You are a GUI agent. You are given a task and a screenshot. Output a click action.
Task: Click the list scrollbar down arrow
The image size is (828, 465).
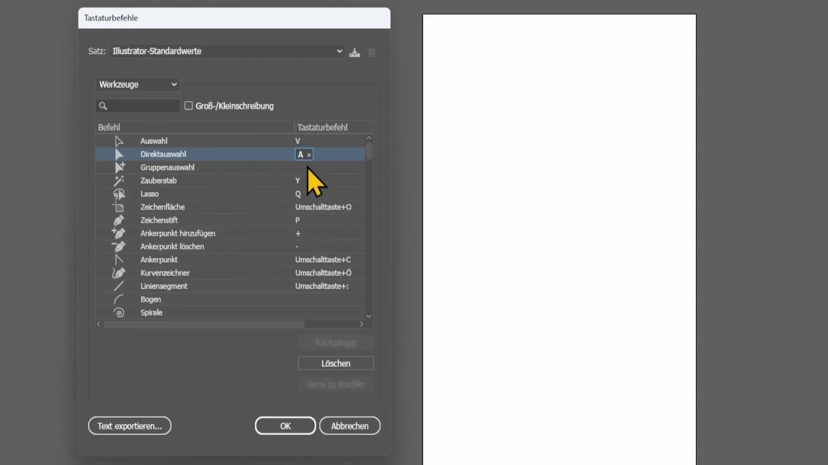(369, 316)
